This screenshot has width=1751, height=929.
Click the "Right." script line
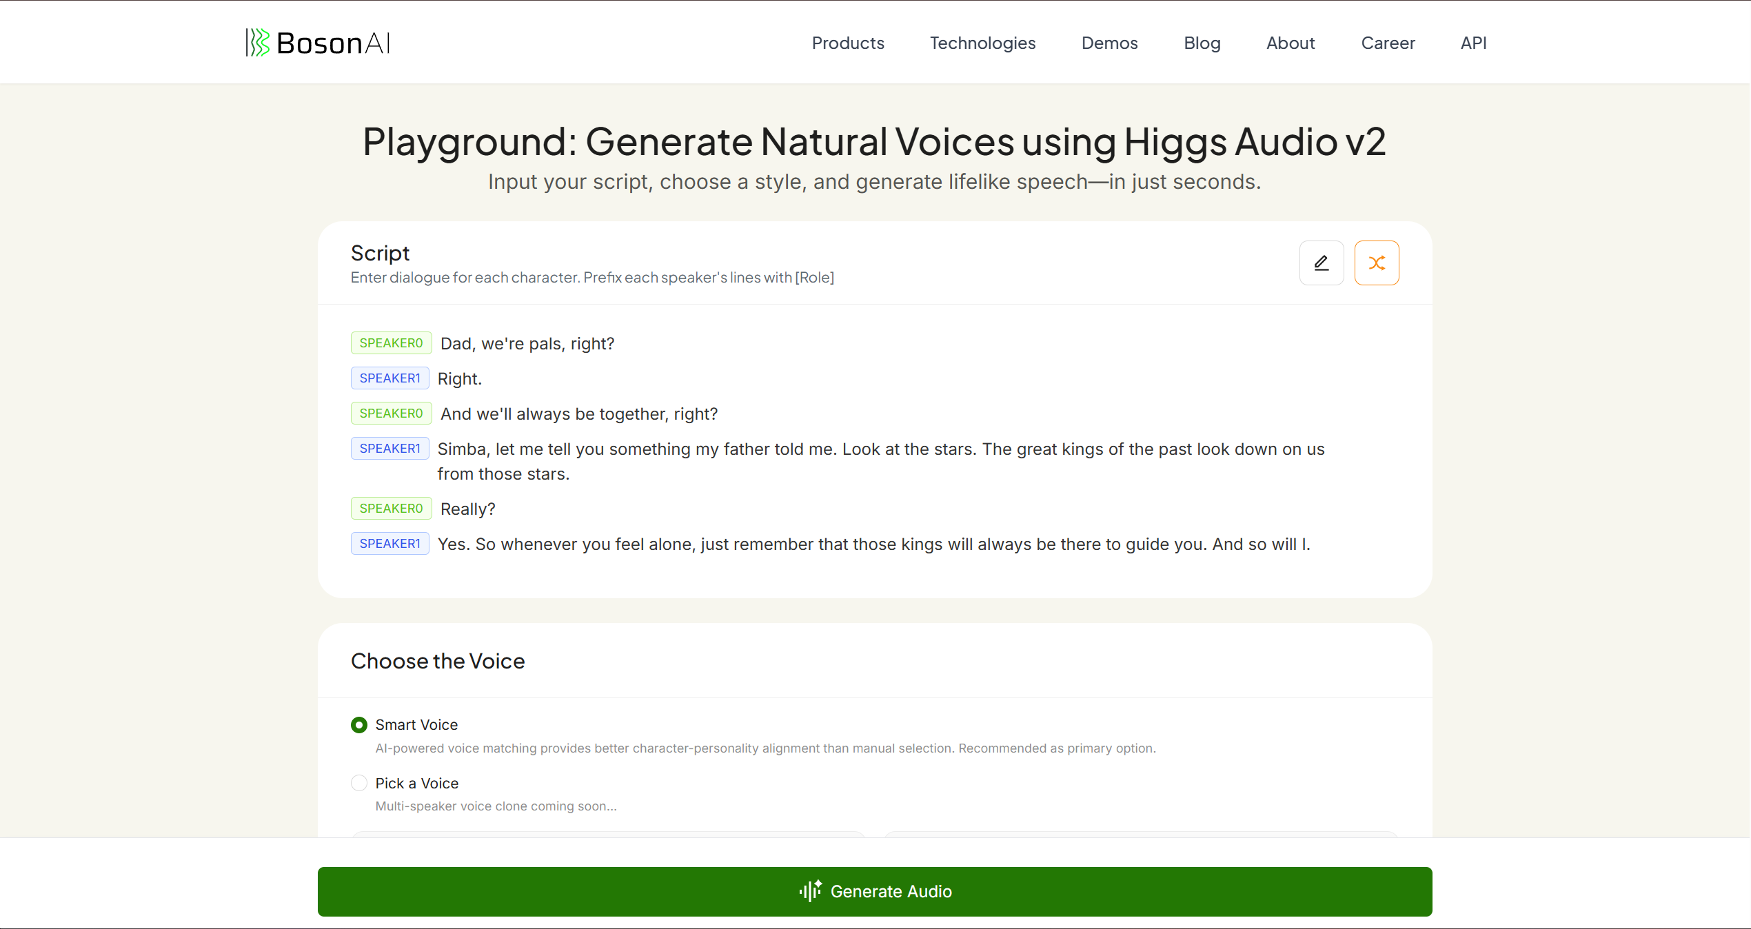(459, 379)
